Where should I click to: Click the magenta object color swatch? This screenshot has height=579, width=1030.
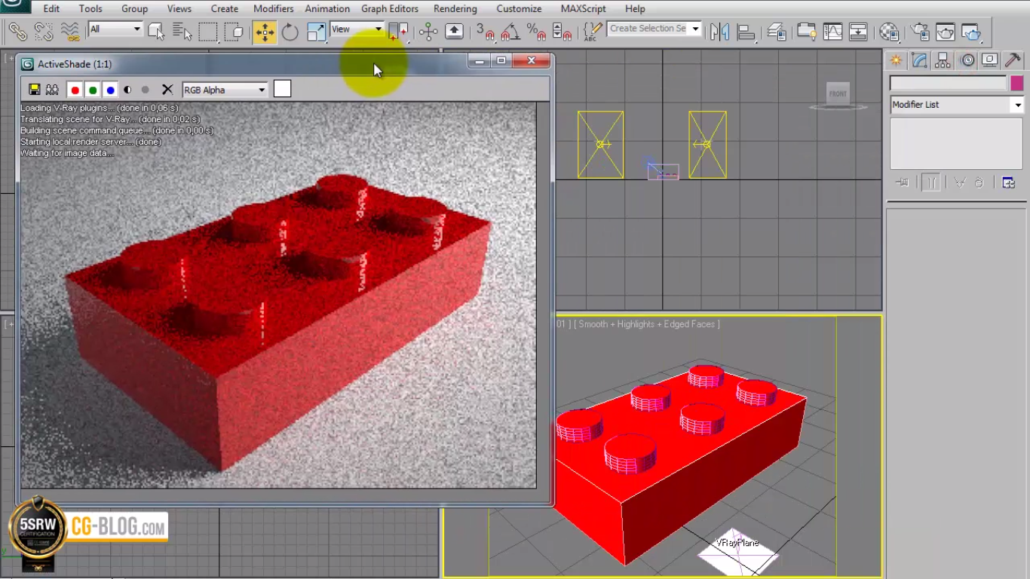click(1016, 83)
